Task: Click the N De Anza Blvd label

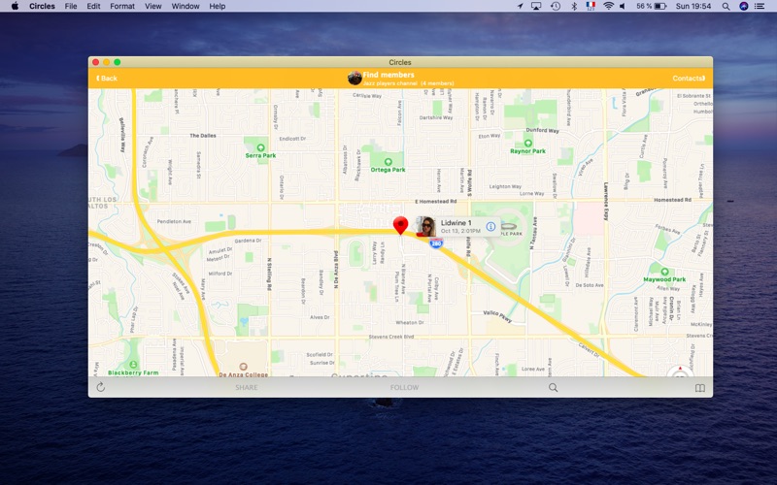Action: coord(336,270)
